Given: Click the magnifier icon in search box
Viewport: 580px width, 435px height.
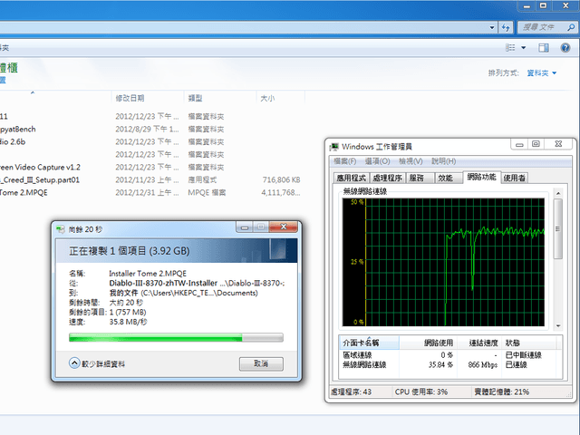Looking at the screenshot, I should click(571, 27).
